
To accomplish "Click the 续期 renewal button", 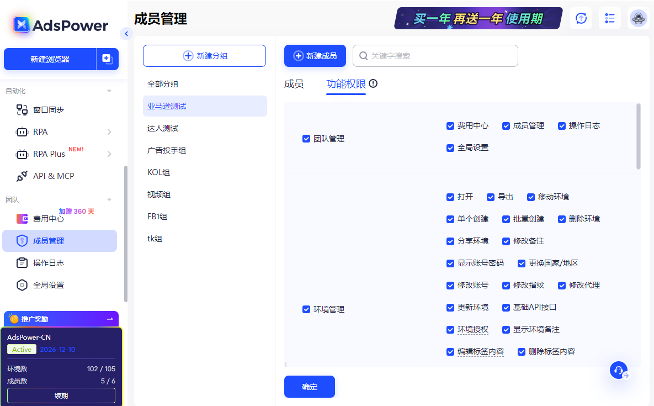I will [x=61, y=396].
